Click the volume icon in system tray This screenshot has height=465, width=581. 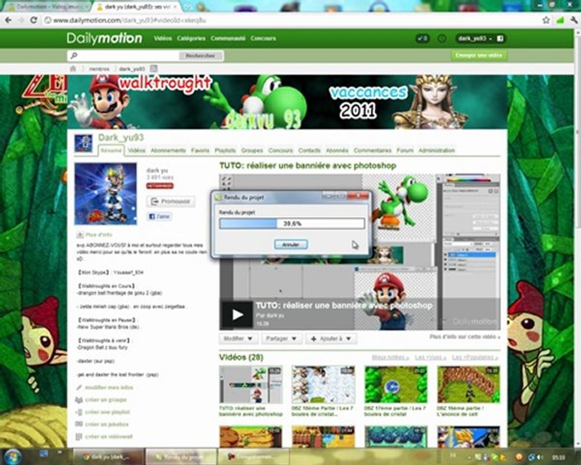coord(540,457)
